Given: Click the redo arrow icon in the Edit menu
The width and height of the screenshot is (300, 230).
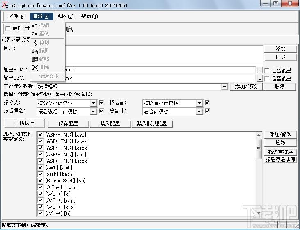Looking at the screenshot, I should [34, 34].
